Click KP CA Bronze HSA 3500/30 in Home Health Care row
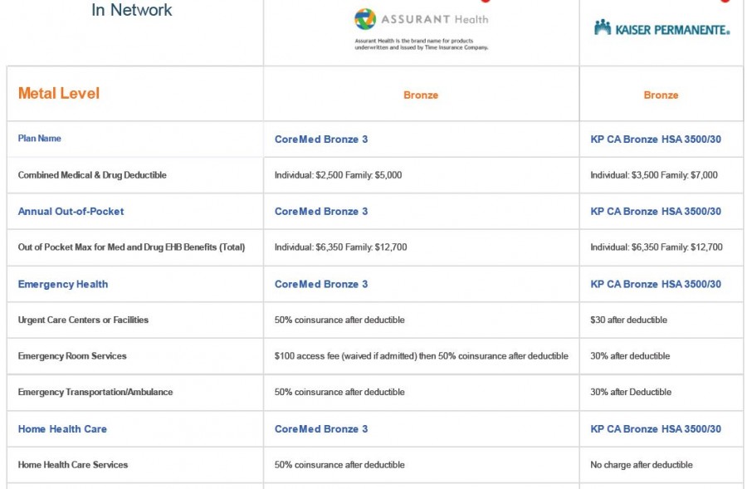 click(x=656, y=429)
